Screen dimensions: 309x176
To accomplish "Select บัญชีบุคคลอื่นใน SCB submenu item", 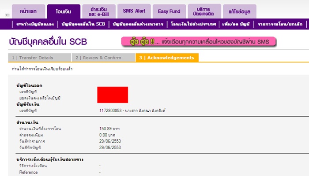I will (x=83, y=24).
